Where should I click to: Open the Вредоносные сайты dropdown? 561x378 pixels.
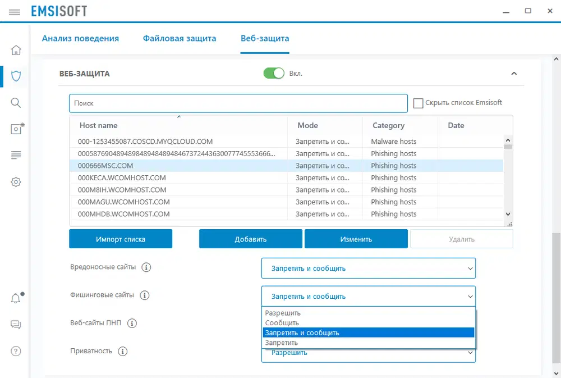(x=368, y=268)
